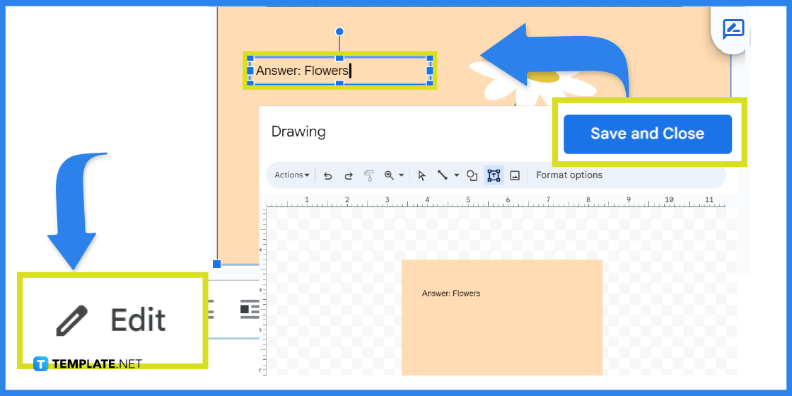This screenshot has width=792, height=396.
Task: Activate the Text box tool
Action: point(494,175)
